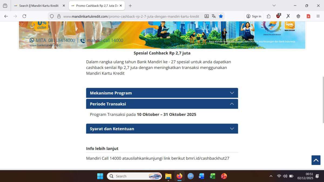Open the Firefox hamburger application menu
324x182 pixels.
[x=318, y=16]
